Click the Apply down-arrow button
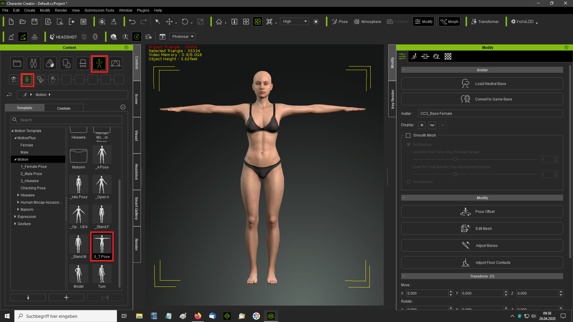The image size is (573, 322). (28, 297)
